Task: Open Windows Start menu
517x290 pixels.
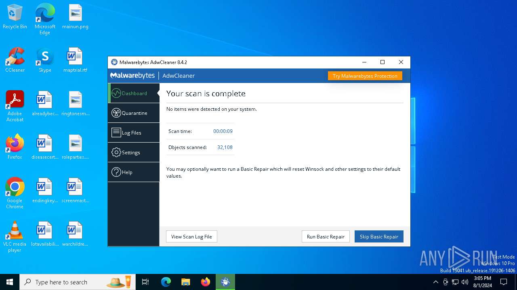Action: tap(10, 282)
